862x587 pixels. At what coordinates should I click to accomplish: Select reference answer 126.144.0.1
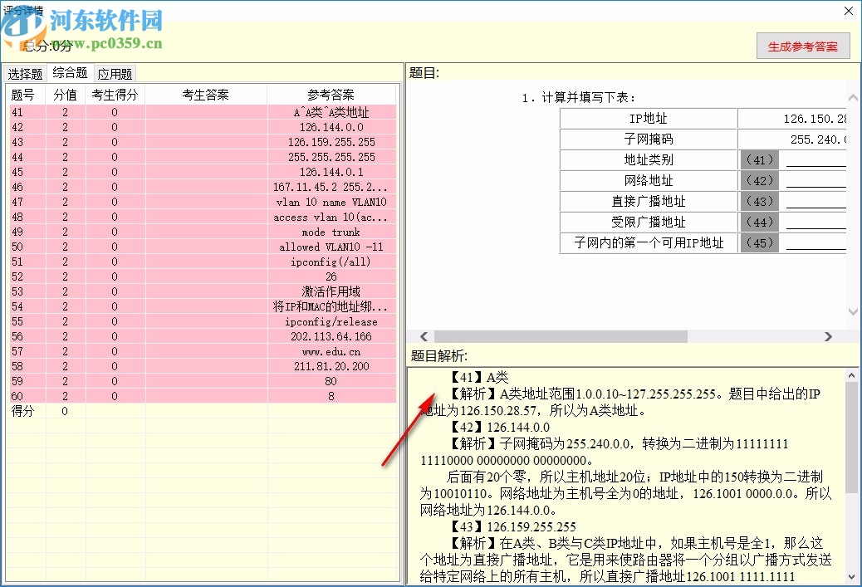tap(331, 172)
